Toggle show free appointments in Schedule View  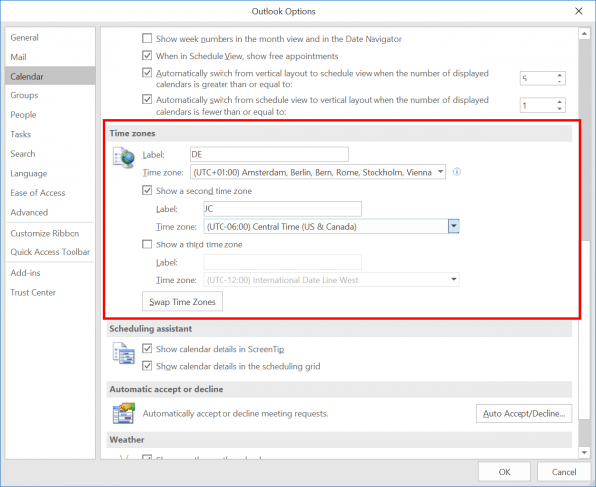(147, 55)
